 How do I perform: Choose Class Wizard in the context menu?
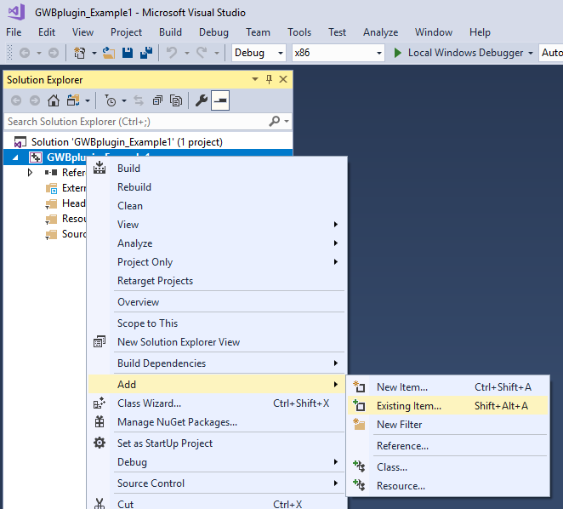[x=217, y=403]
